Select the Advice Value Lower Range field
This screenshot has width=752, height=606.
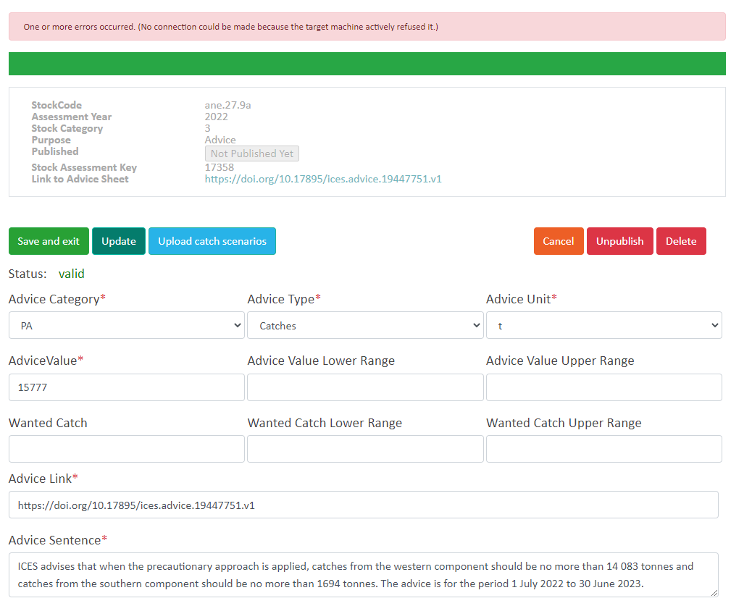(x=365, y=387)
